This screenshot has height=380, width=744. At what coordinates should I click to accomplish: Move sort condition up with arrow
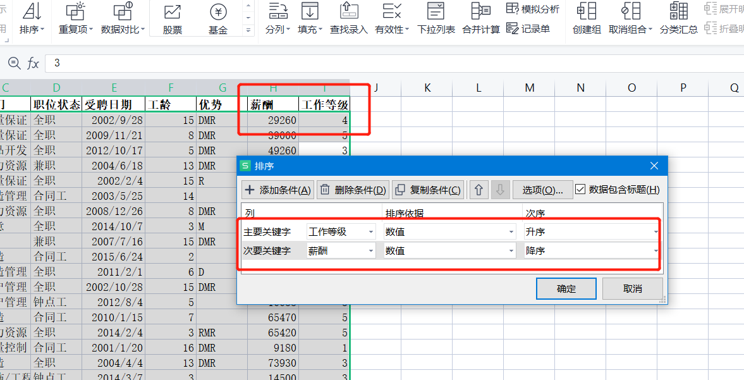point(479,190)
